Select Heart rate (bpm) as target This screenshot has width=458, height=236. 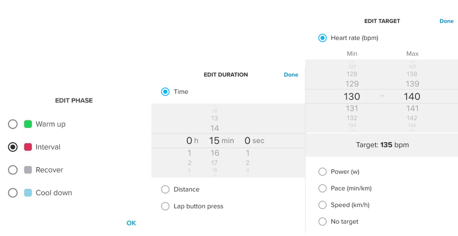[322, 38]
